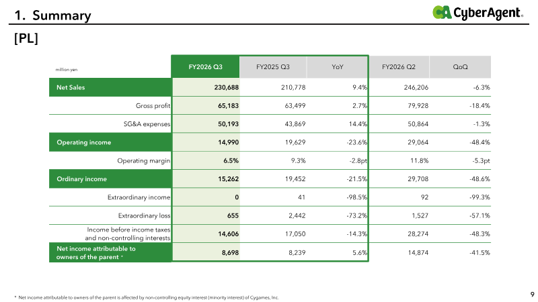The image size is (538, 302).
Task: Select the QoQ column header
Action: coord(460,66)
